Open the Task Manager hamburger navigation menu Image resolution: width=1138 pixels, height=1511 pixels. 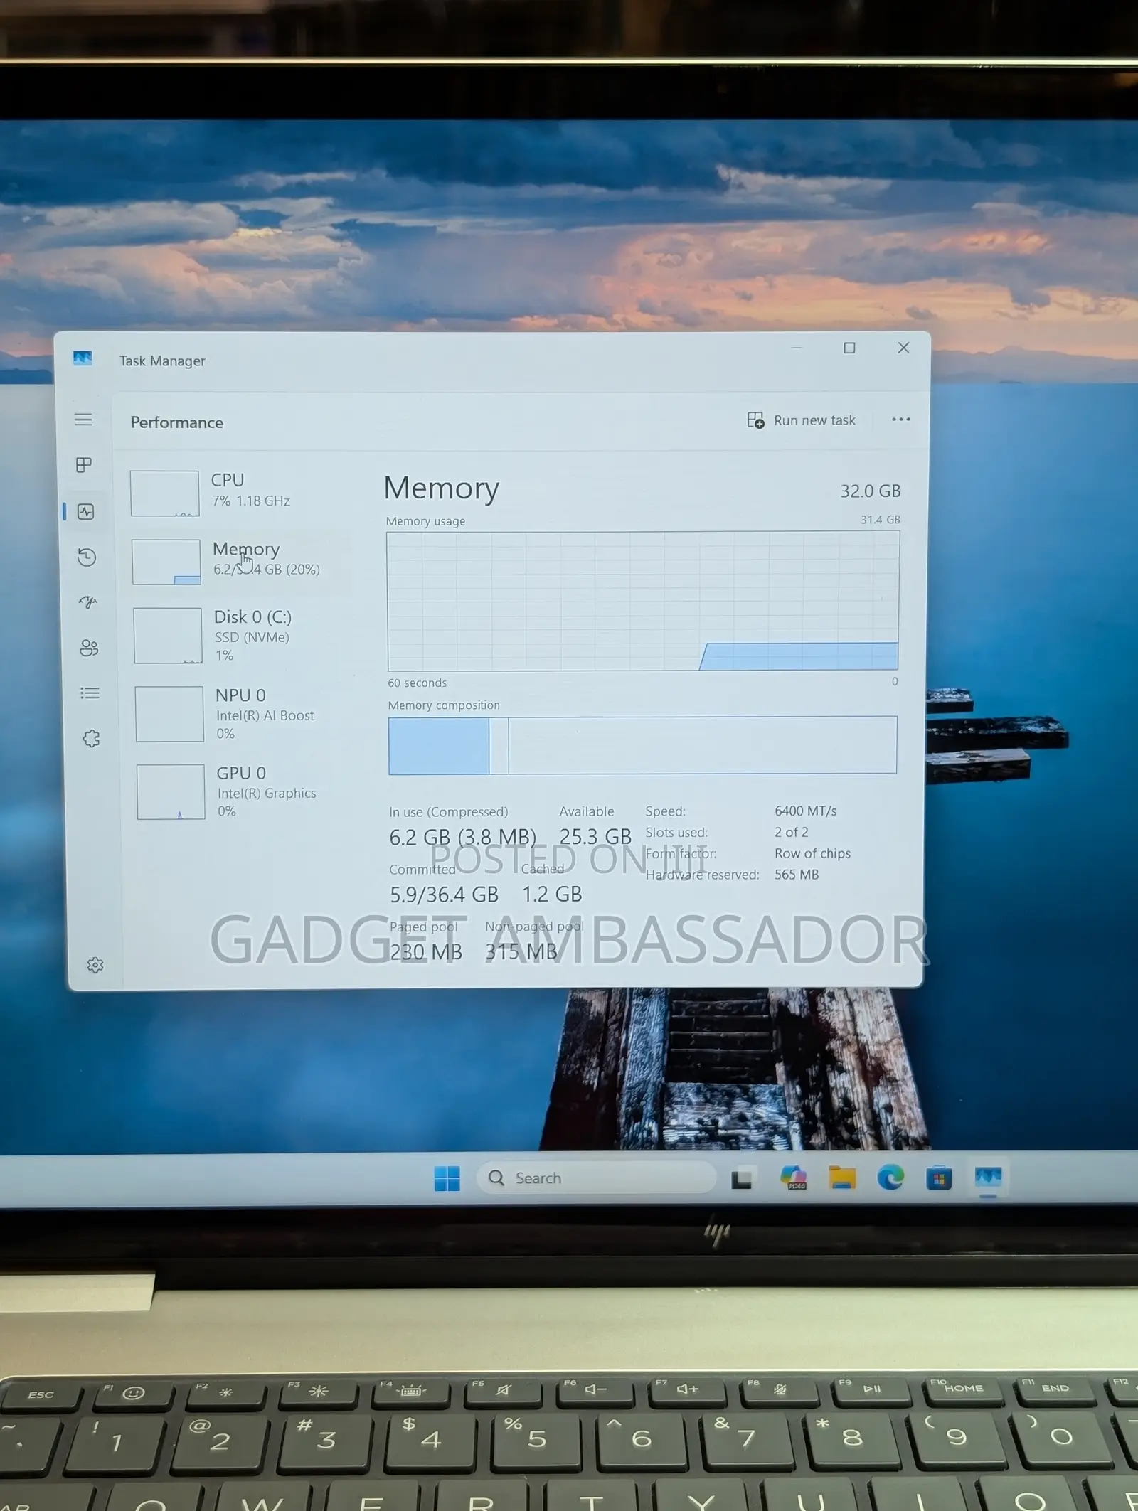tap(83, 419)
